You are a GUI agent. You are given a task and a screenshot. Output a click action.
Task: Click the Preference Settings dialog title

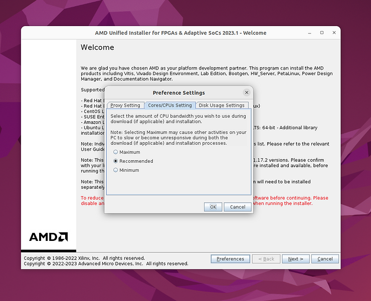tap(179, 93)
